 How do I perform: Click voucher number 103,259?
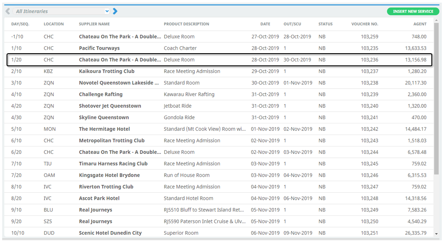coord(370,37)
